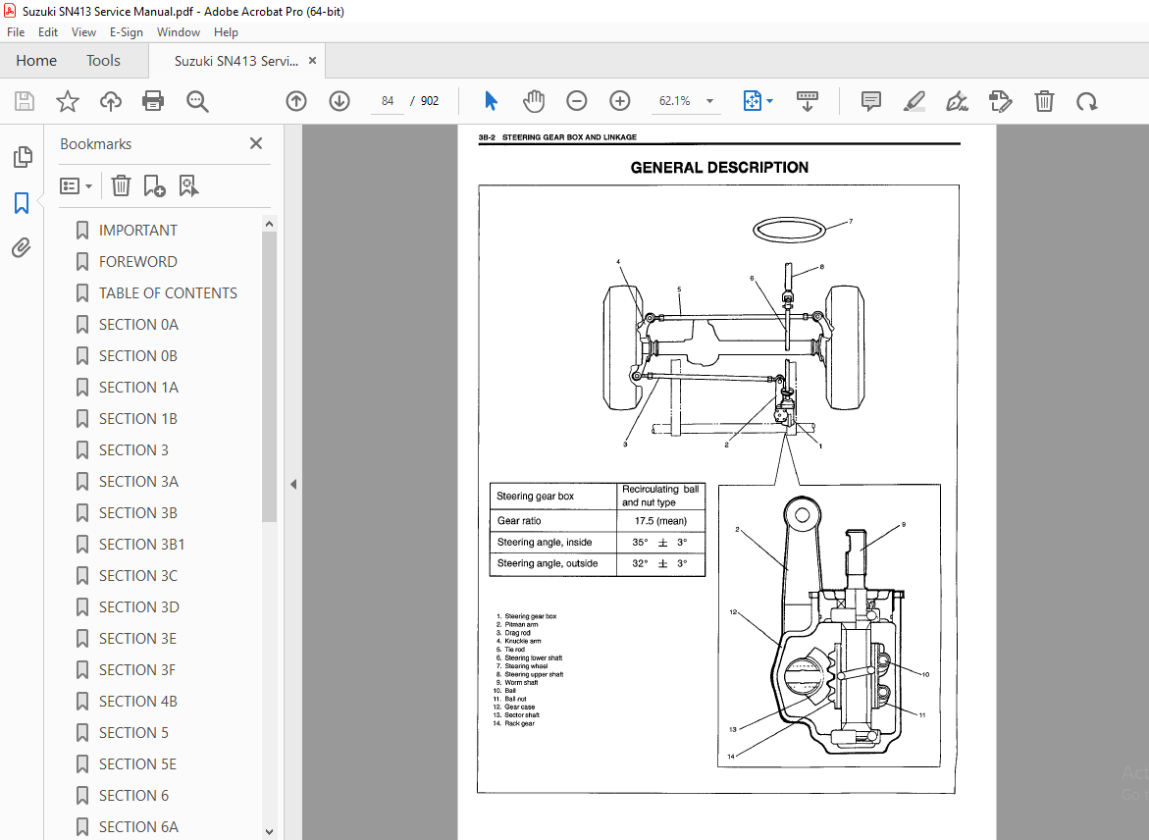
Task: Go to SECTION 0B bookmark
Action: pos(137,356)
